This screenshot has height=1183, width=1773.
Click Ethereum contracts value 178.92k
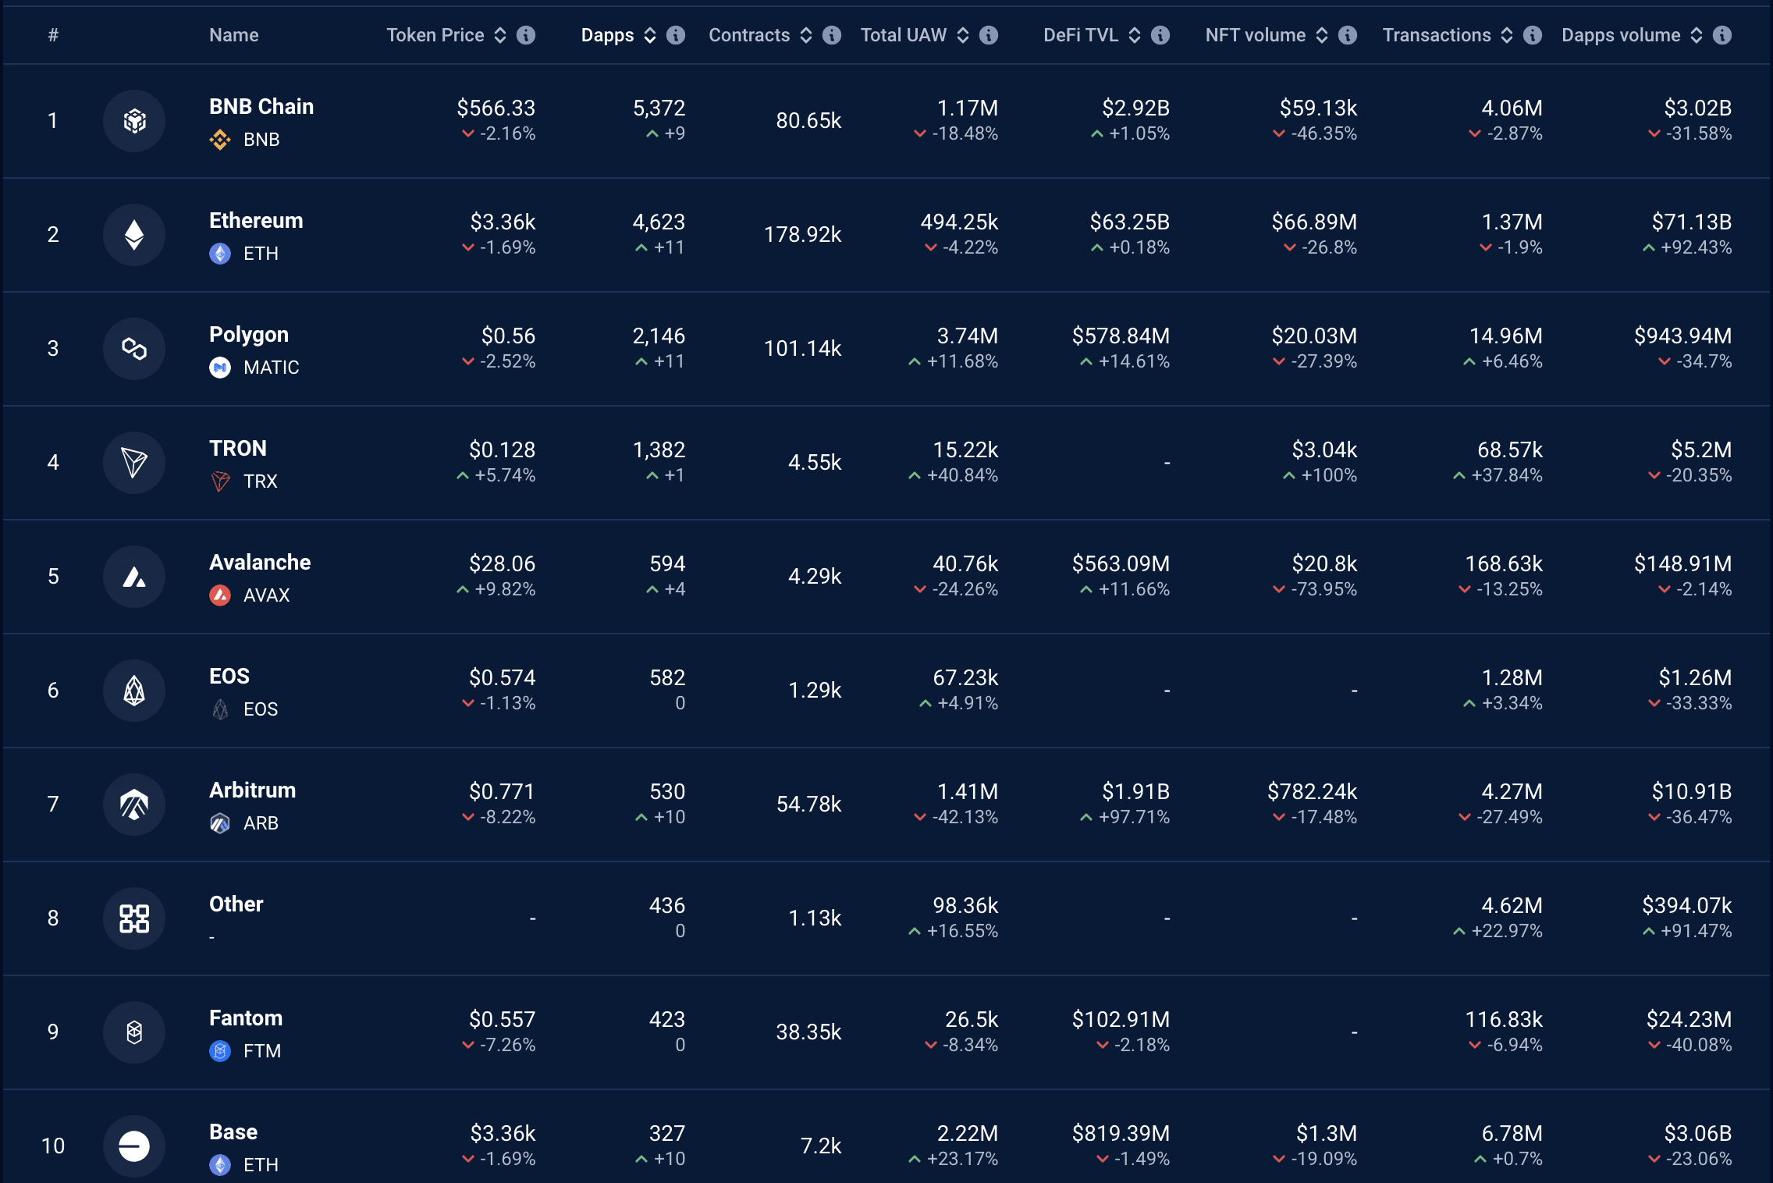(802, 235)
